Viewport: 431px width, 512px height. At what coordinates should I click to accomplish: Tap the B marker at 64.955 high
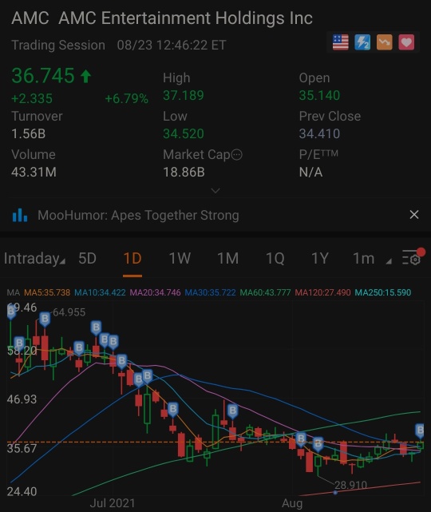(45, 319)
